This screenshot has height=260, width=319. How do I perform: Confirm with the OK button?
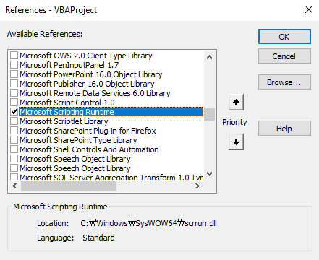tap(284, 37)
